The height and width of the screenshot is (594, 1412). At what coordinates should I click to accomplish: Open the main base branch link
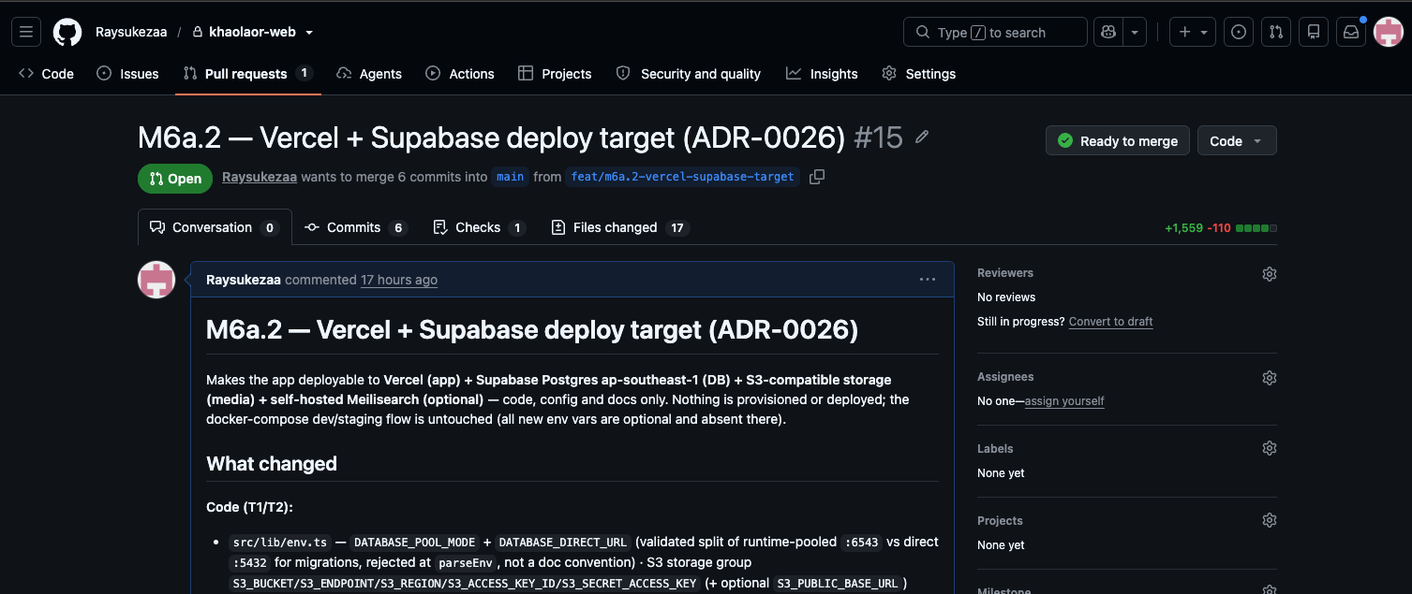point(510,177)
